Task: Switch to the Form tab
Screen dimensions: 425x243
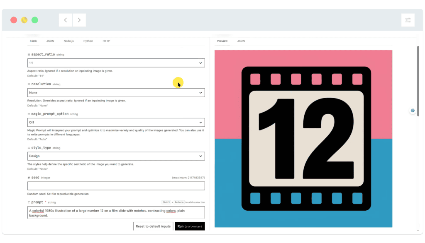Action: pyautogui.click(x=33, y=41)
